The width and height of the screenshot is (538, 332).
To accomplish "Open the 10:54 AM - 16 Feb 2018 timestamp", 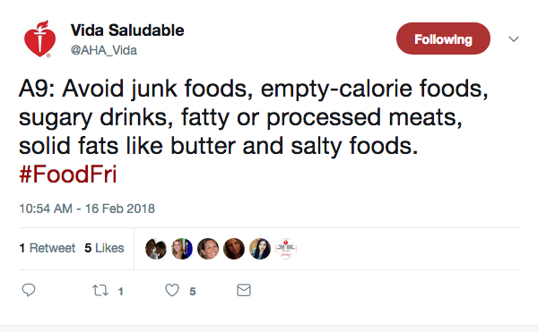I will pos(87,209).
